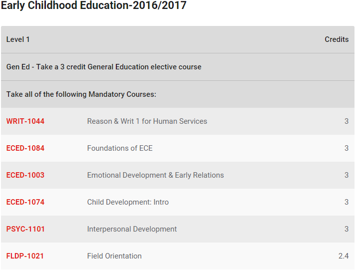Click the page title Early Childhood Education-2016/2017
Image resolution: width=357 pixels, height=271 pixels.
coord(93,6)
